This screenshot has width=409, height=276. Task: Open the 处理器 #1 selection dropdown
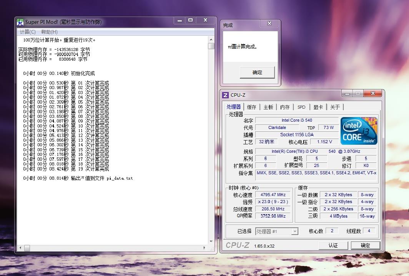coord(294,231)
